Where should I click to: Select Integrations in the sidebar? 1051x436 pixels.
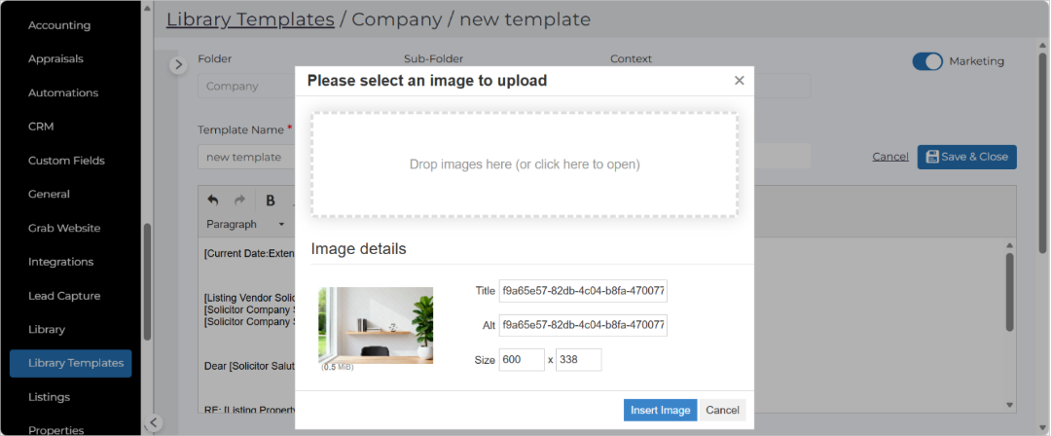(61, 262)
